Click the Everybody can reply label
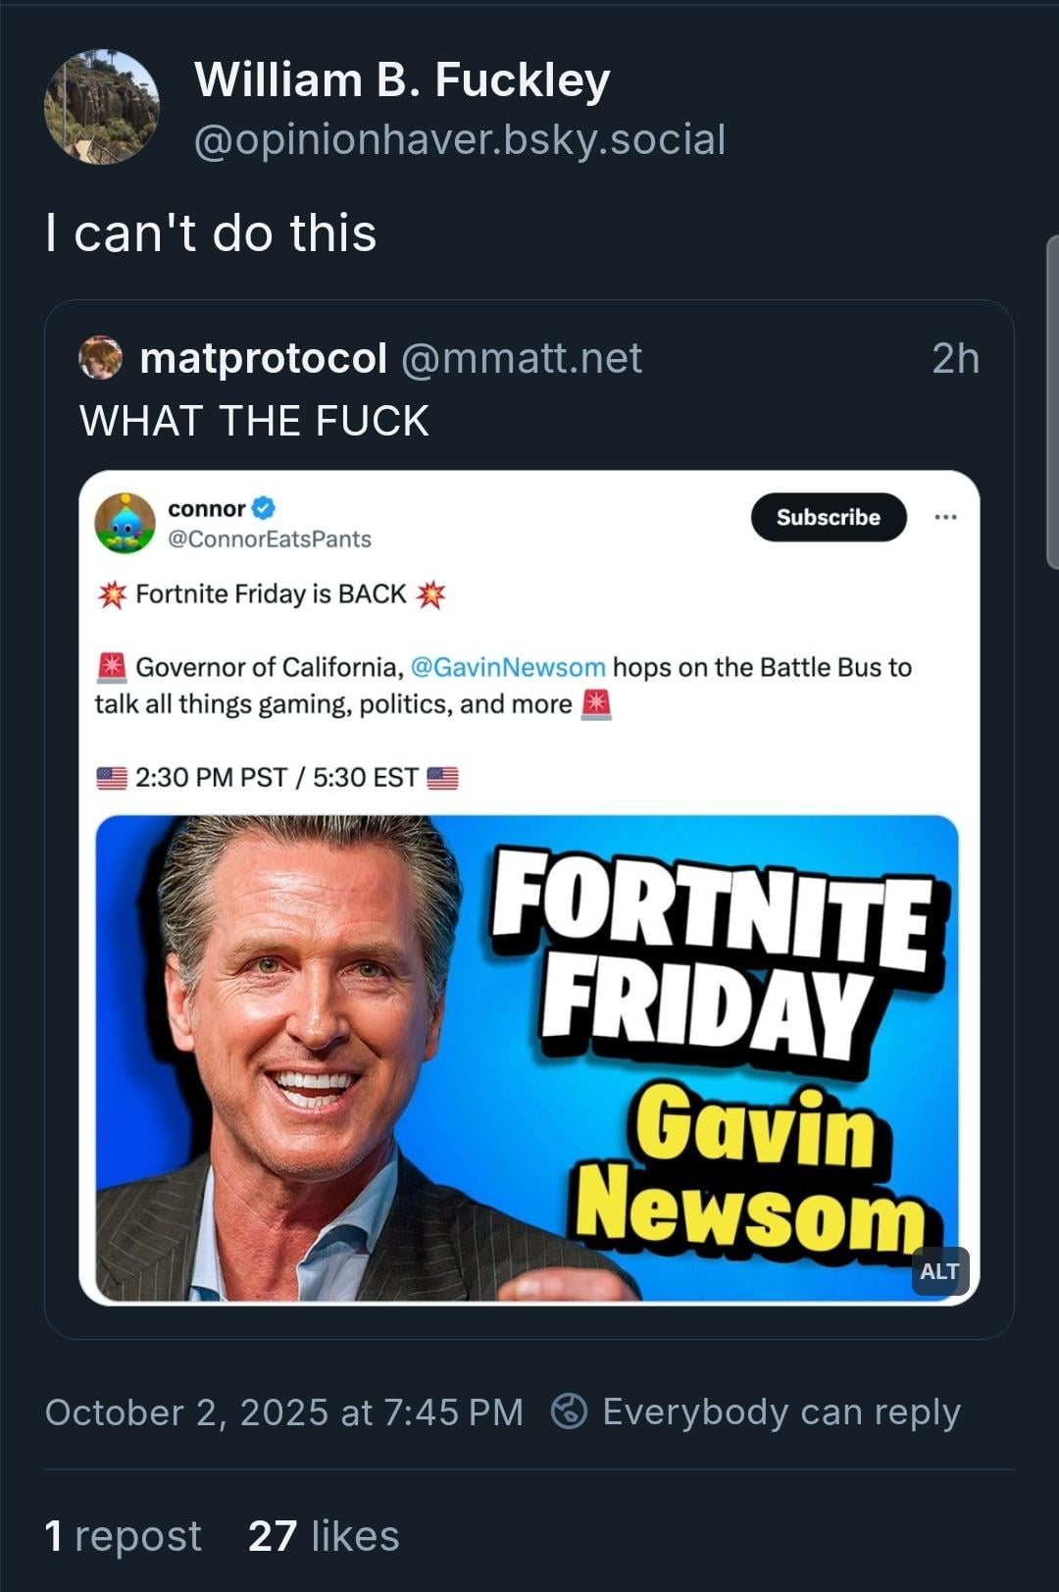1059x1592 pixels. (x=781, y=1412)
